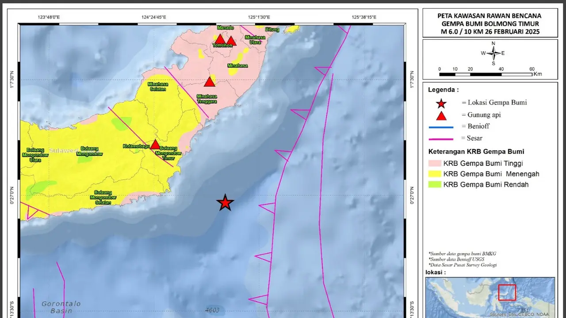Click the 'Tomohon' map label
This screenshot has width=566, height=318.
[x=222, y=45]
